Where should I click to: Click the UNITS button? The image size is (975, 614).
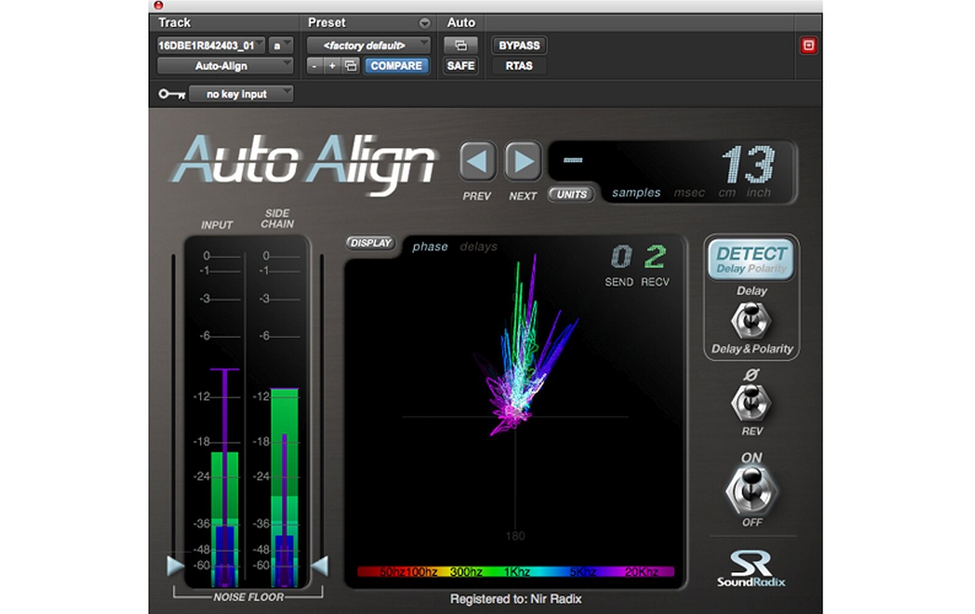571,194
